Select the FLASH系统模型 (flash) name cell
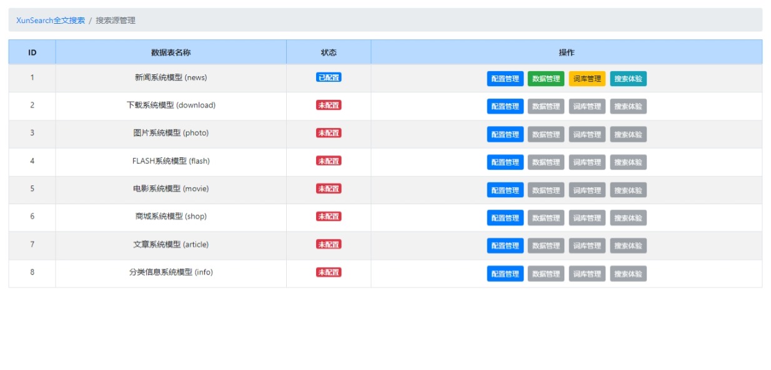 tap(171, 161)
